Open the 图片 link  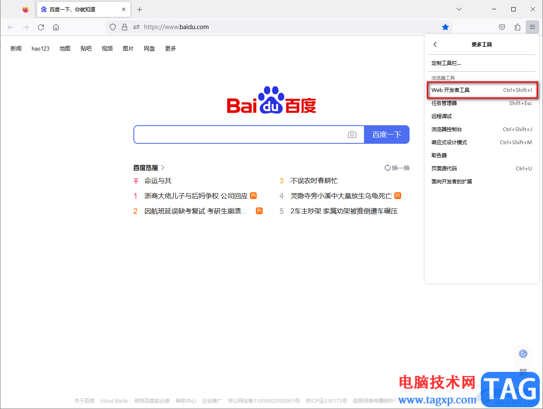click(x=128, y=48)
